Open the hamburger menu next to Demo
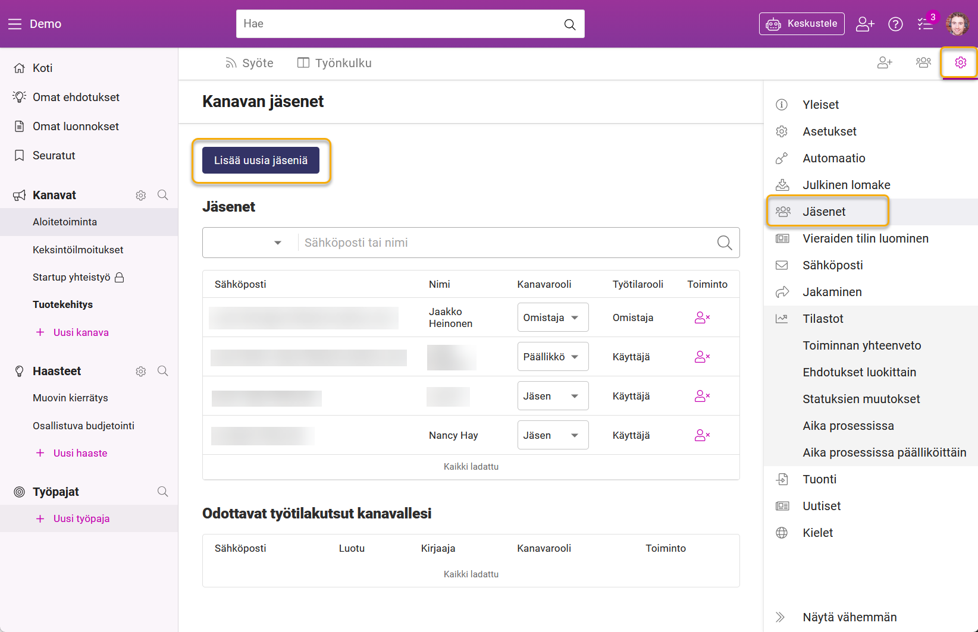 tap(15, 24)
